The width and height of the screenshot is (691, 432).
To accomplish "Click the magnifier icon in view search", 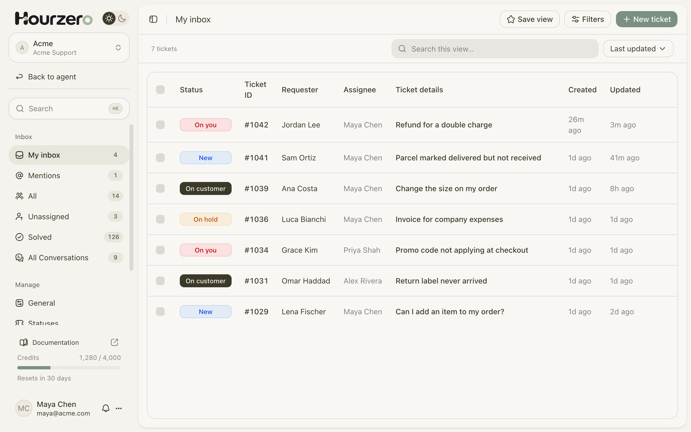I will [402, 49].
